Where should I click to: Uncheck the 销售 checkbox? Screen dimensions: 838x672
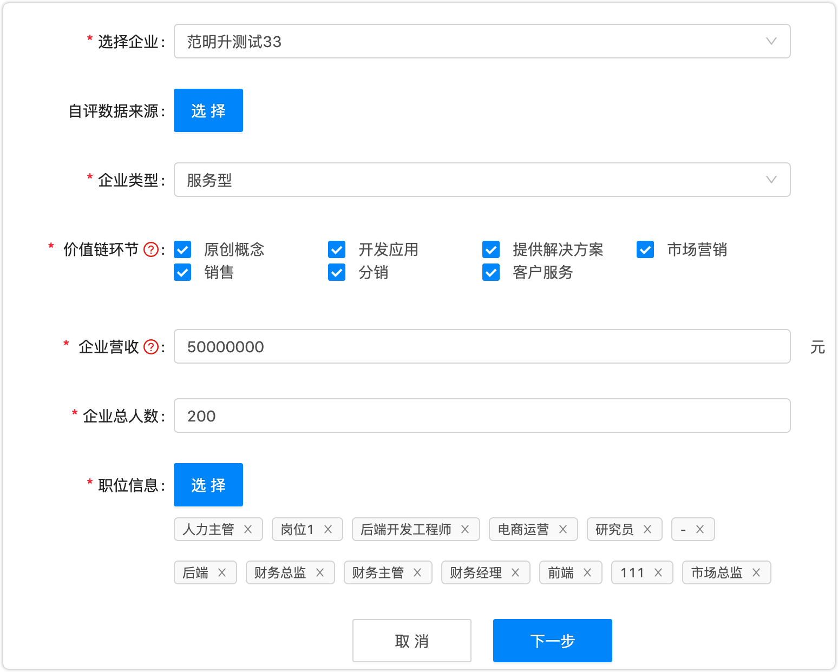pyautogui.click(x=182, y=272)
